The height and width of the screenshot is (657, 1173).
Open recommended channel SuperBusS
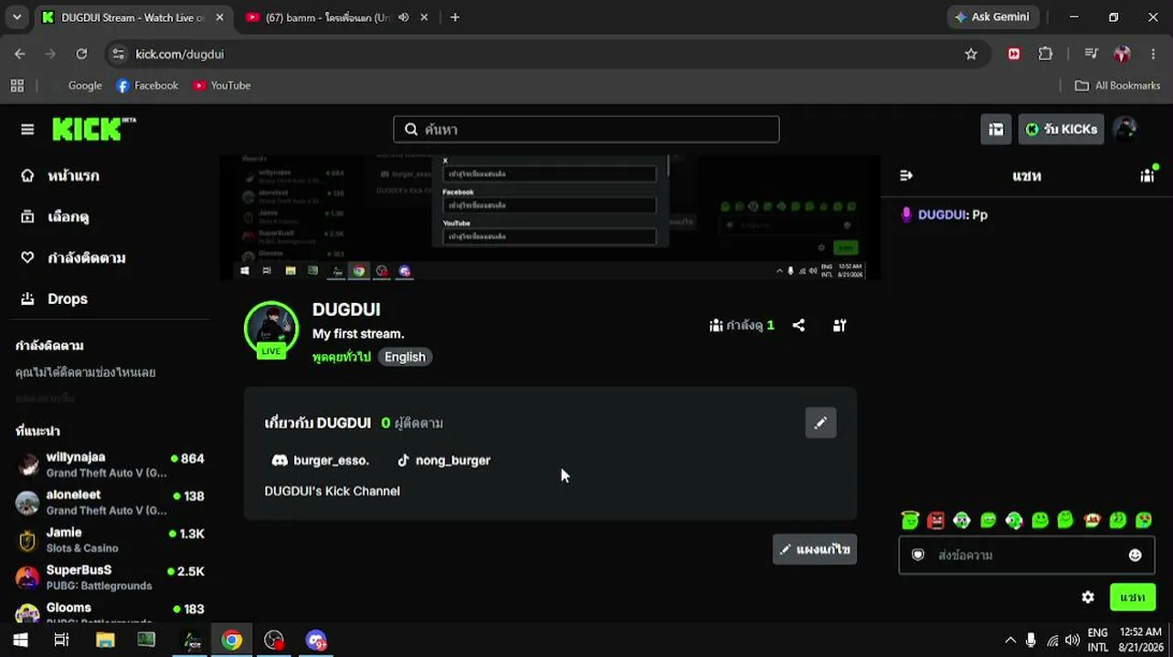(x=110, y=579)
